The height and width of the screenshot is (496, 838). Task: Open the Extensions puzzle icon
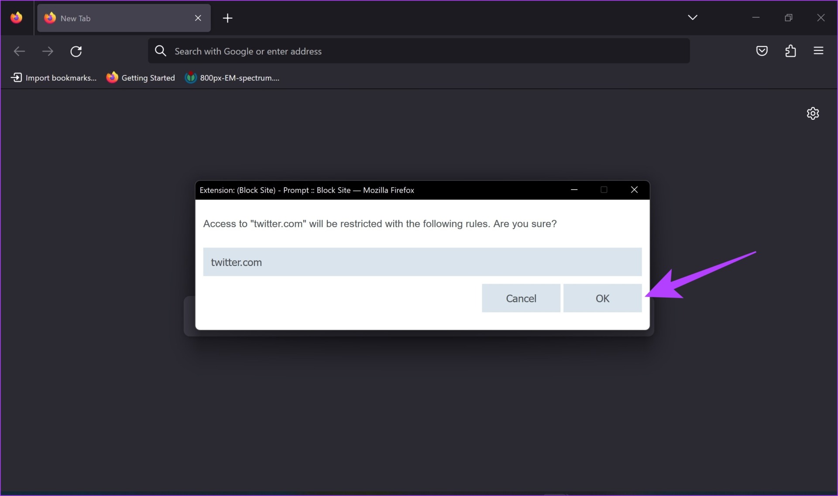pyautogui.click(x=790, y=51)
